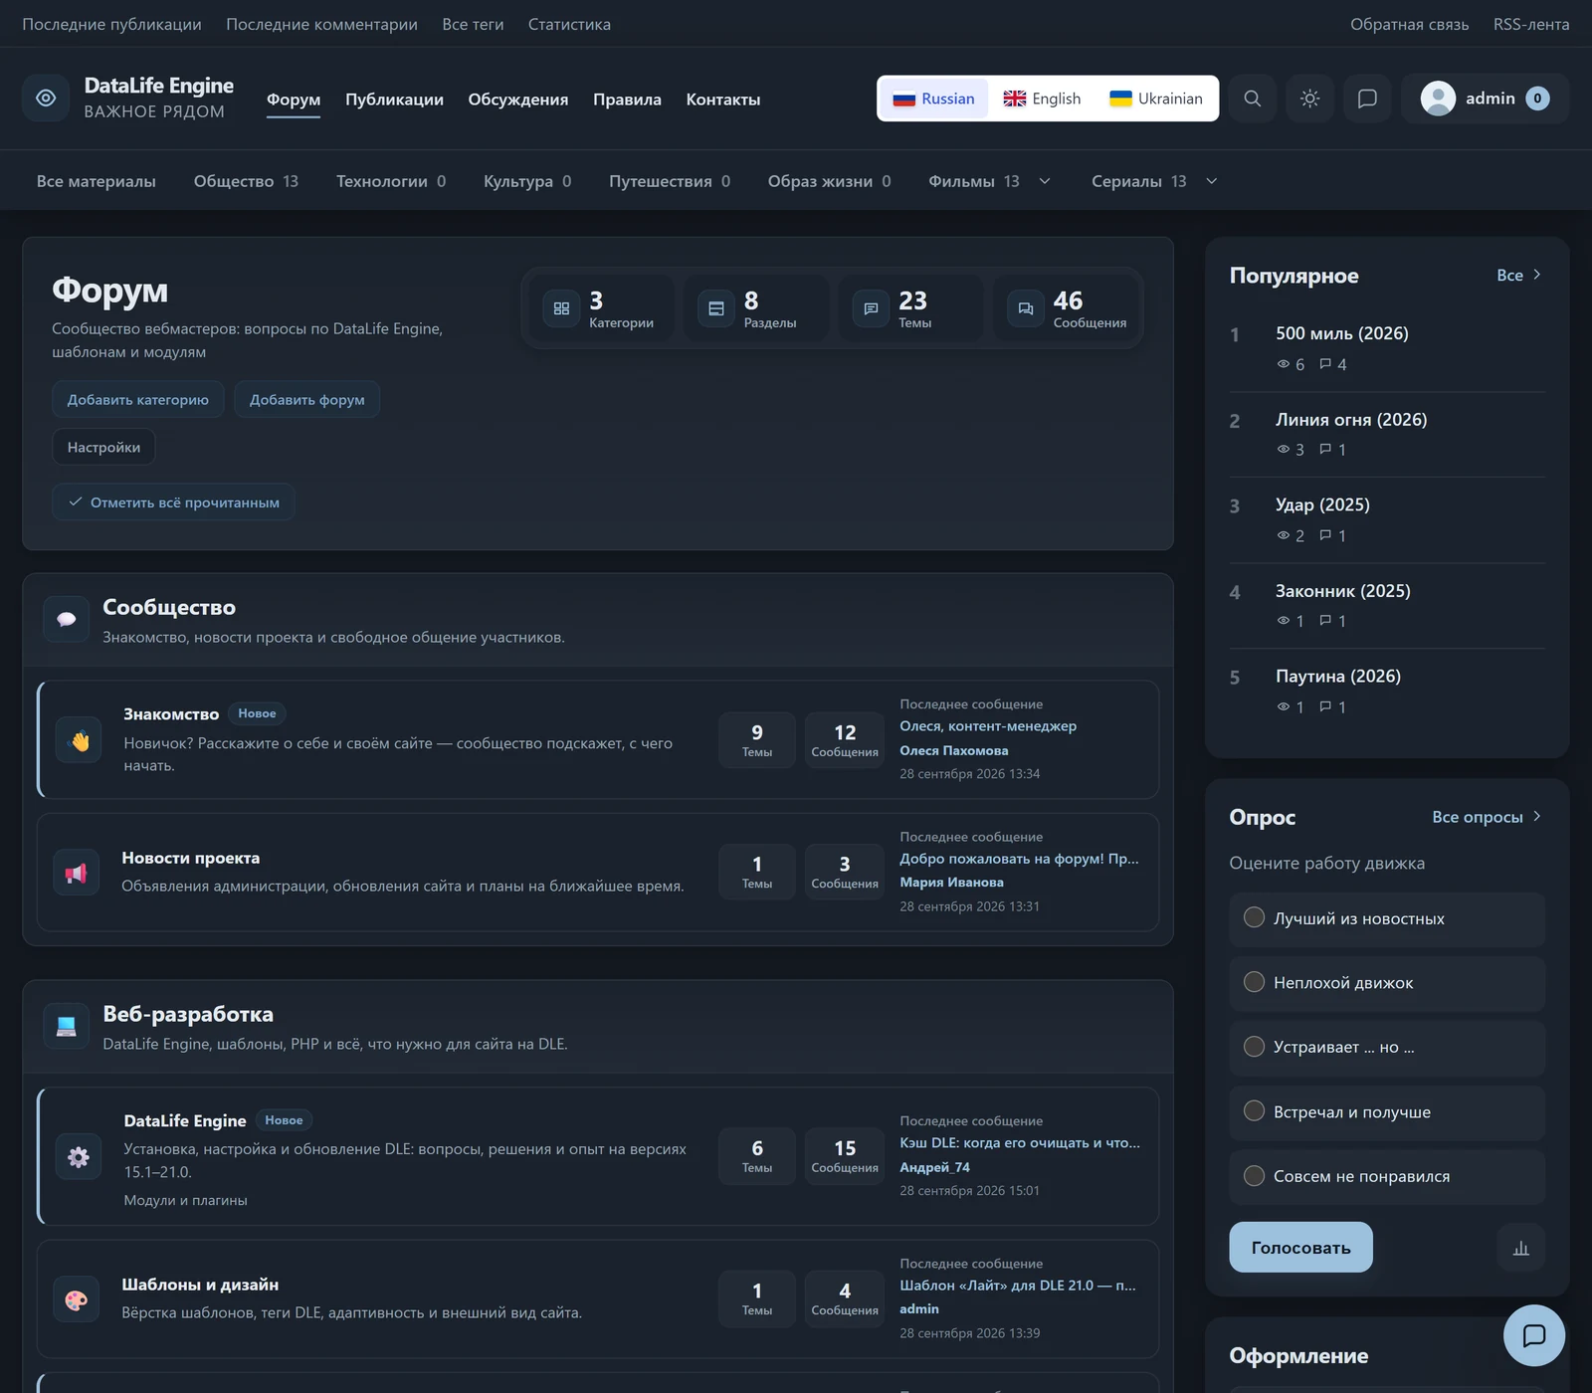Click the waving hand icon for Знакомство
The height and width of the screenshot is (1393, 1592).
click(x=79, y=740)
